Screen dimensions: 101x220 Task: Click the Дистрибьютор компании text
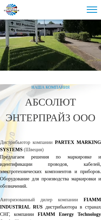pyautogui.click(x=26, y=142)
